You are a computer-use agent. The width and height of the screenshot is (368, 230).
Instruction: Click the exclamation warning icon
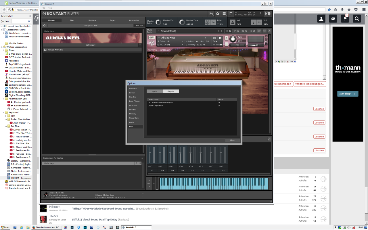click(x=260, y=14)
